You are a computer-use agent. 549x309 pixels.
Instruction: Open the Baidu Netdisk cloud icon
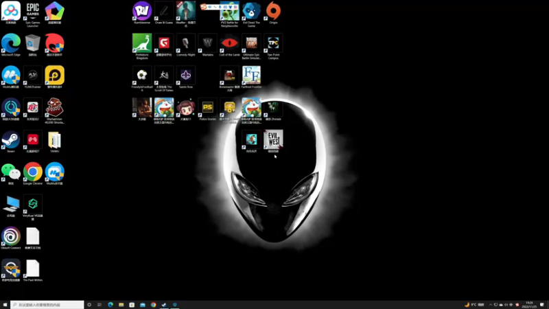[x=11, y=11]
